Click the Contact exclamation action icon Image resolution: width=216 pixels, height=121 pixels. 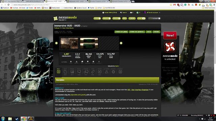click(99, 62)
